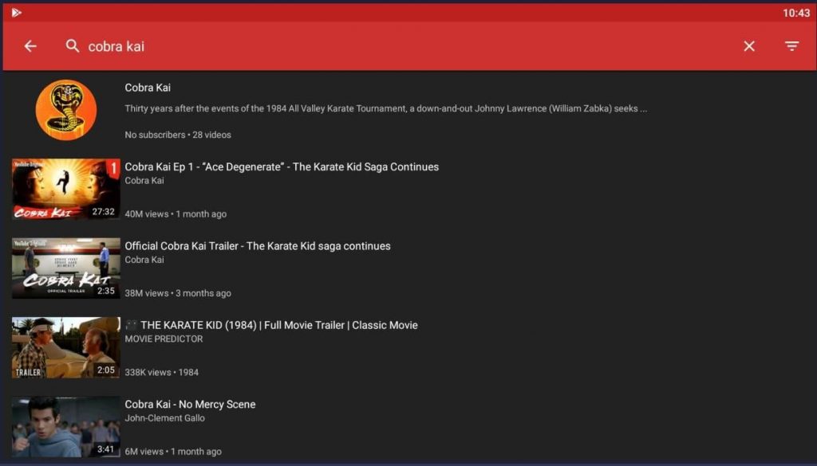Click 40M views • 1 month ago text
The height and width of the screenshot is (466, 817).
[x=176, y=213]
